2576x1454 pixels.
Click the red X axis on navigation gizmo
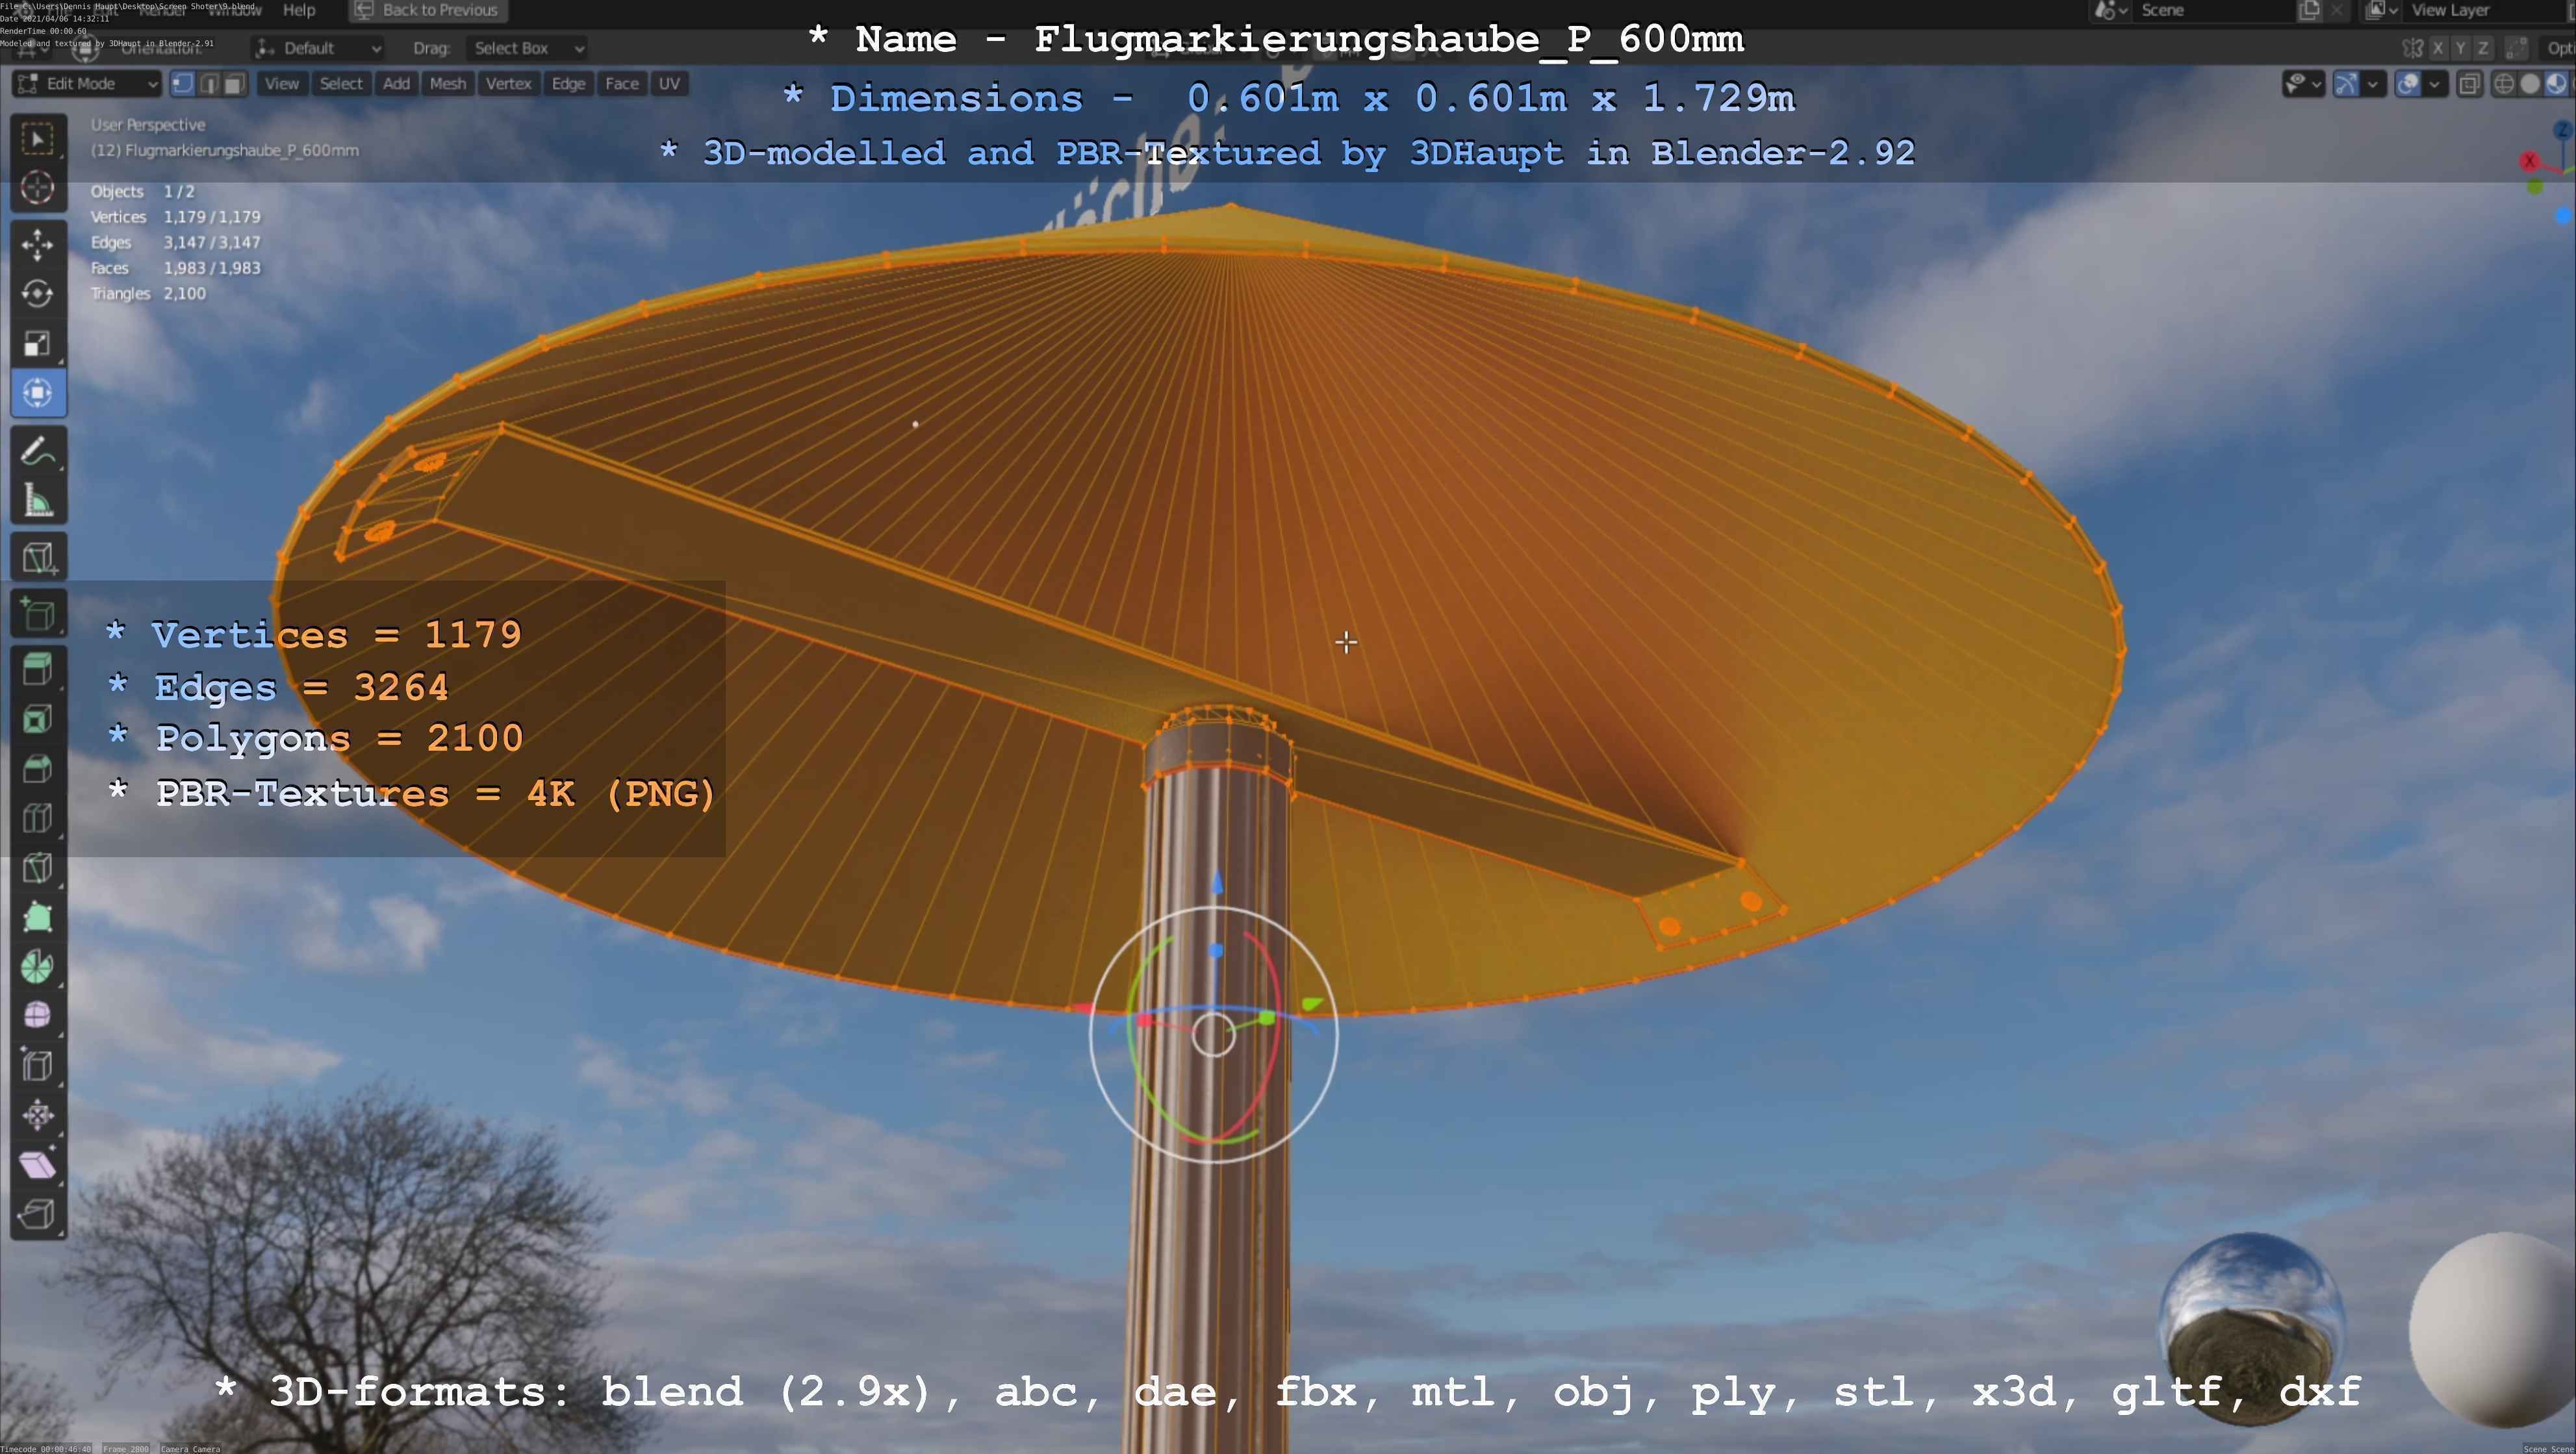coord(2530,161)
